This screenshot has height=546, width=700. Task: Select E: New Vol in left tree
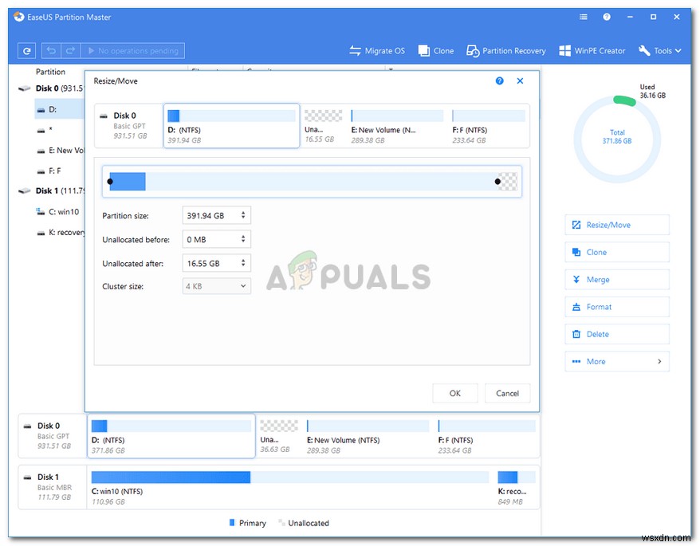point(59,151)
